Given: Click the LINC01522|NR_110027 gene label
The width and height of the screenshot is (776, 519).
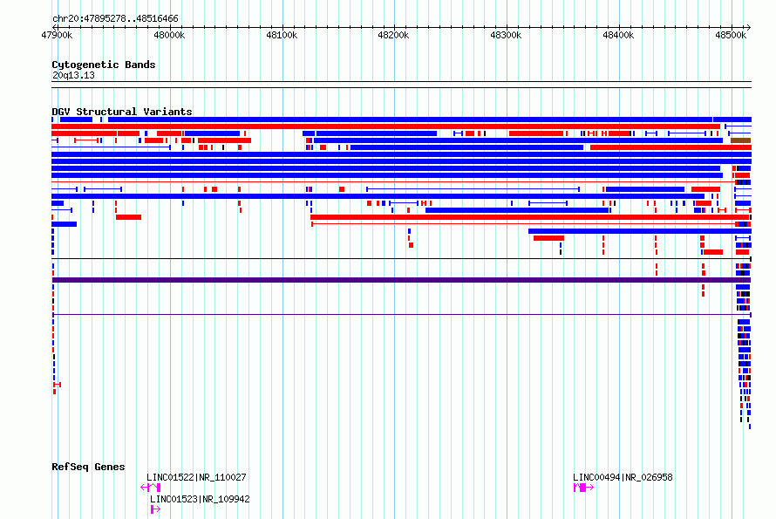Looking at the screenshot, I should tap(196, 477).
